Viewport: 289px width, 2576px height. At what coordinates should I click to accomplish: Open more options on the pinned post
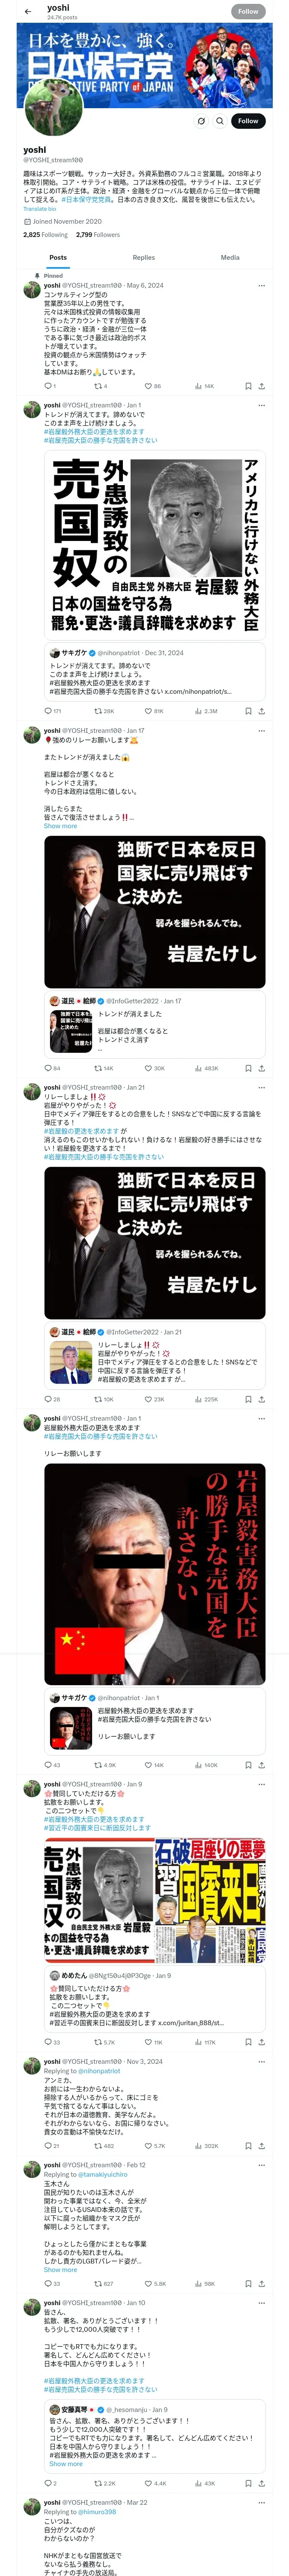pos(261,285)
